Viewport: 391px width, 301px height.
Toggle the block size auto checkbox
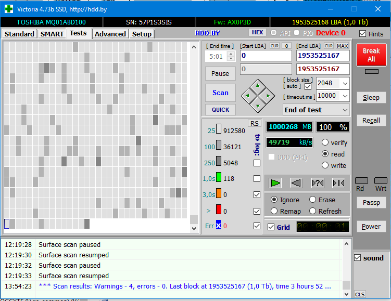pyautogui.click(x=308, y=87)
